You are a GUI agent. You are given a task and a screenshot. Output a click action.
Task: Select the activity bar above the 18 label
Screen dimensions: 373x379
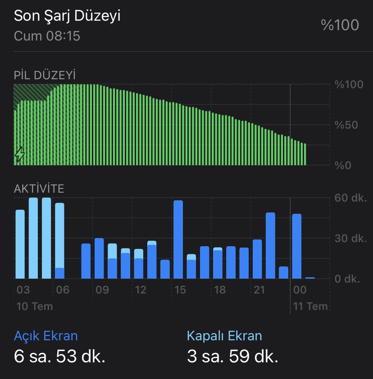[218, 263]
